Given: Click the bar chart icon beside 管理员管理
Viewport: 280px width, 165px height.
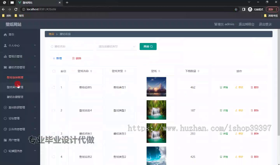Looking at the screenshot, I should [x=5, y=56].
